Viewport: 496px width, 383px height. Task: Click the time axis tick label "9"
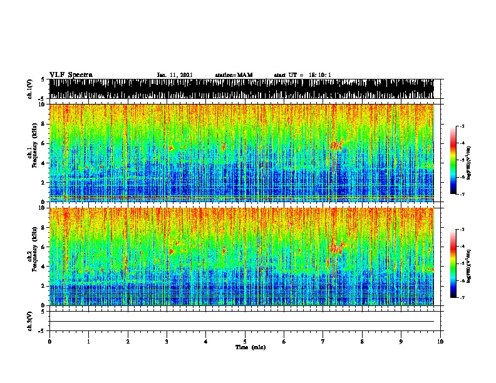pos(401,342)
